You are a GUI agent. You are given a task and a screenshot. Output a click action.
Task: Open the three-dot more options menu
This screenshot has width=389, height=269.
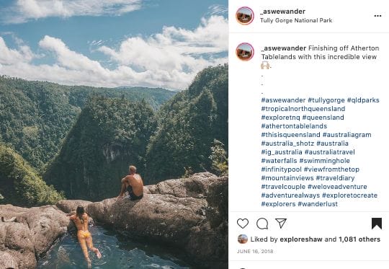point(377,16)
